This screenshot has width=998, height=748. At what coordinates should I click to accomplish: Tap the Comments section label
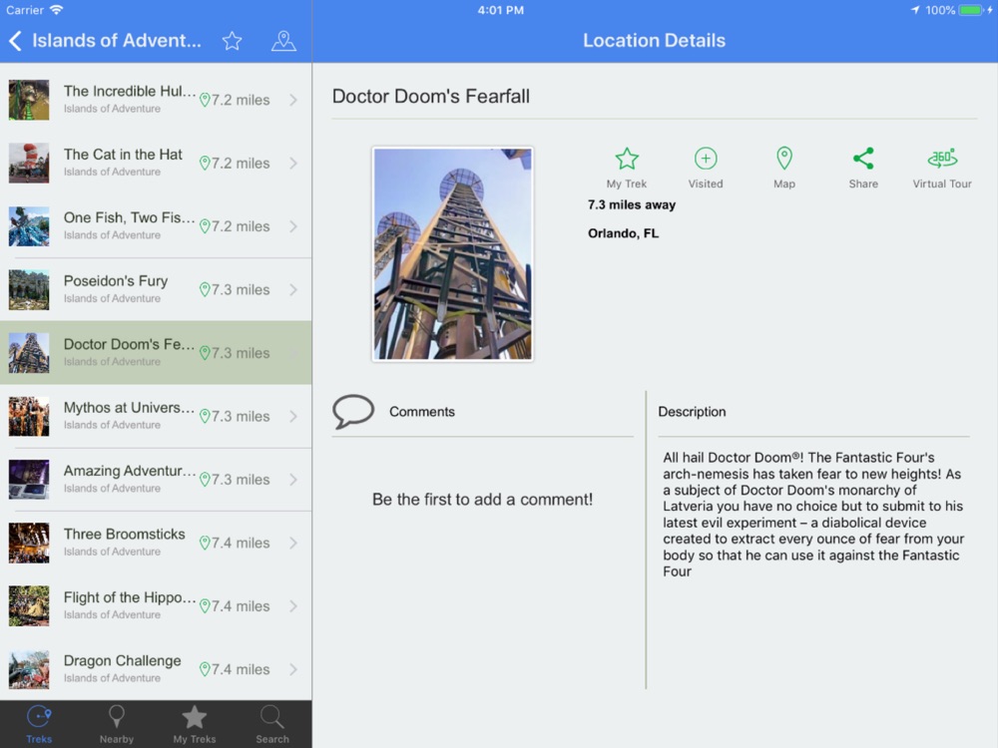click(422, 412)
